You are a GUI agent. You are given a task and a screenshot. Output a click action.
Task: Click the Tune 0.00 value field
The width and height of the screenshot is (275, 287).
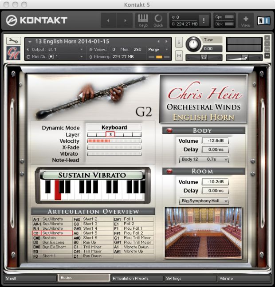point(212,49)
